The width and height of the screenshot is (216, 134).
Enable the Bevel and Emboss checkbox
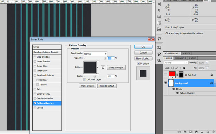[x=35, y=75]
